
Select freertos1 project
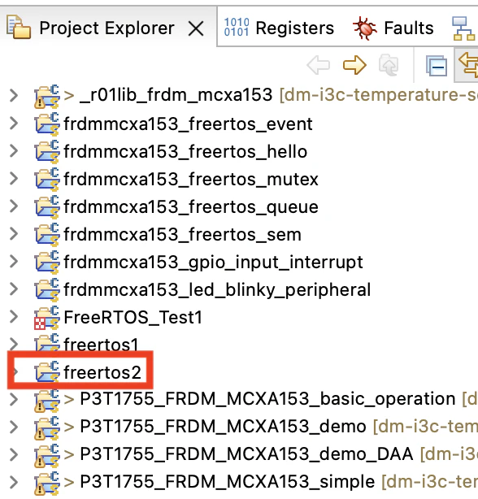pyautogui.click(x=101, y=345)
